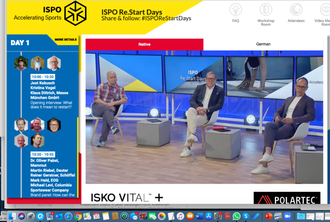This screenshot has height=222, width=330.
Task: Select the DAY 1 schedule header
Action: tap(20, 43)
